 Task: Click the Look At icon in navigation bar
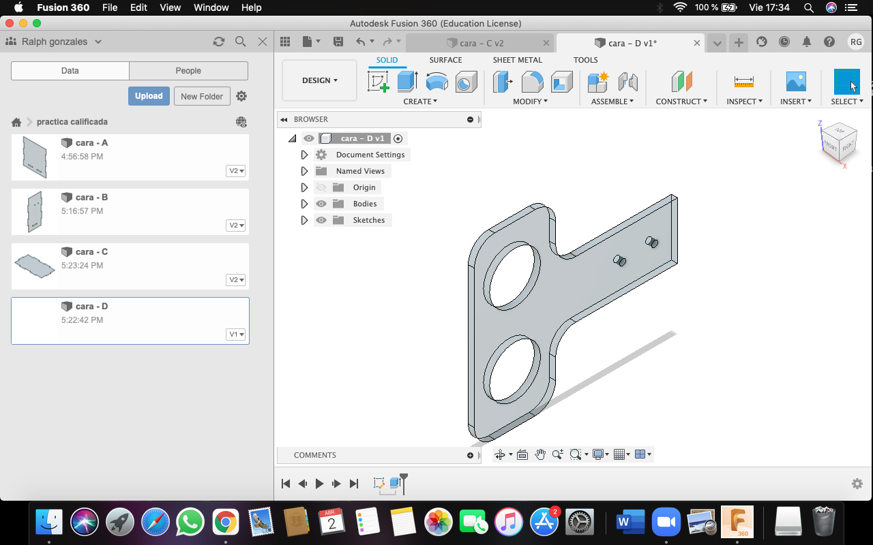pyautogui.click(x=522, y=454)
